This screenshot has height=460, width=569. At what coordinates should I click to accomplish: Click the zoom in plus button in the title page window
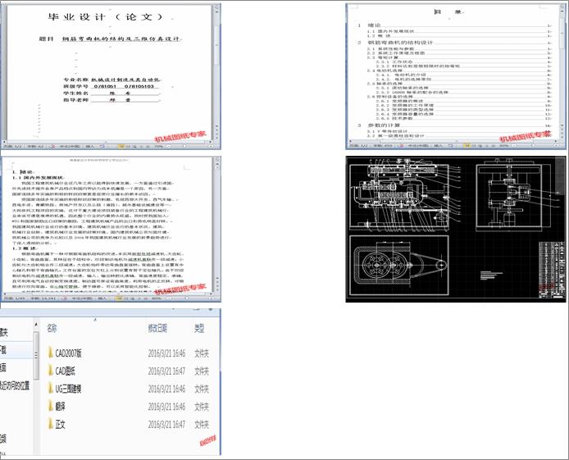point(212,146)
